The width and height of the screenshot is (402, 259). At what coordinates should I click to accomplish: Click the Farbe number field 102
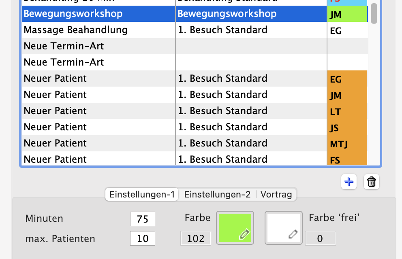pos(196,239)
